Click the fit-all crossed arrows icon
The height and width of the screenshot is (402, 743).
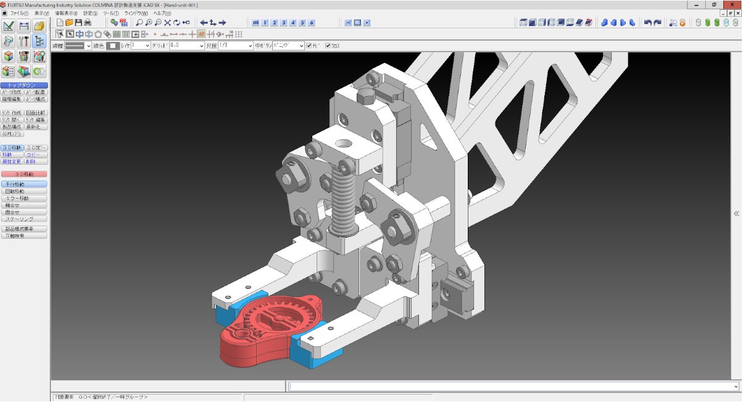tap(167, 23)
